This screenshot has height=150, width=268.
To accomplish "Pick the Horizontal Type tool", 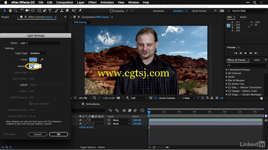I will [x=50, y=11].
